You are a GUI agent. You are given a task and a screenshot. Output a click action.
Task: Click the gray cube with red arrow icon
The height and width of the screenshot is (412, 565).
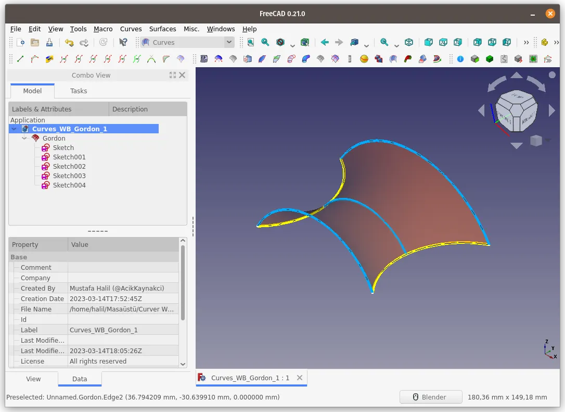point(518,59)
